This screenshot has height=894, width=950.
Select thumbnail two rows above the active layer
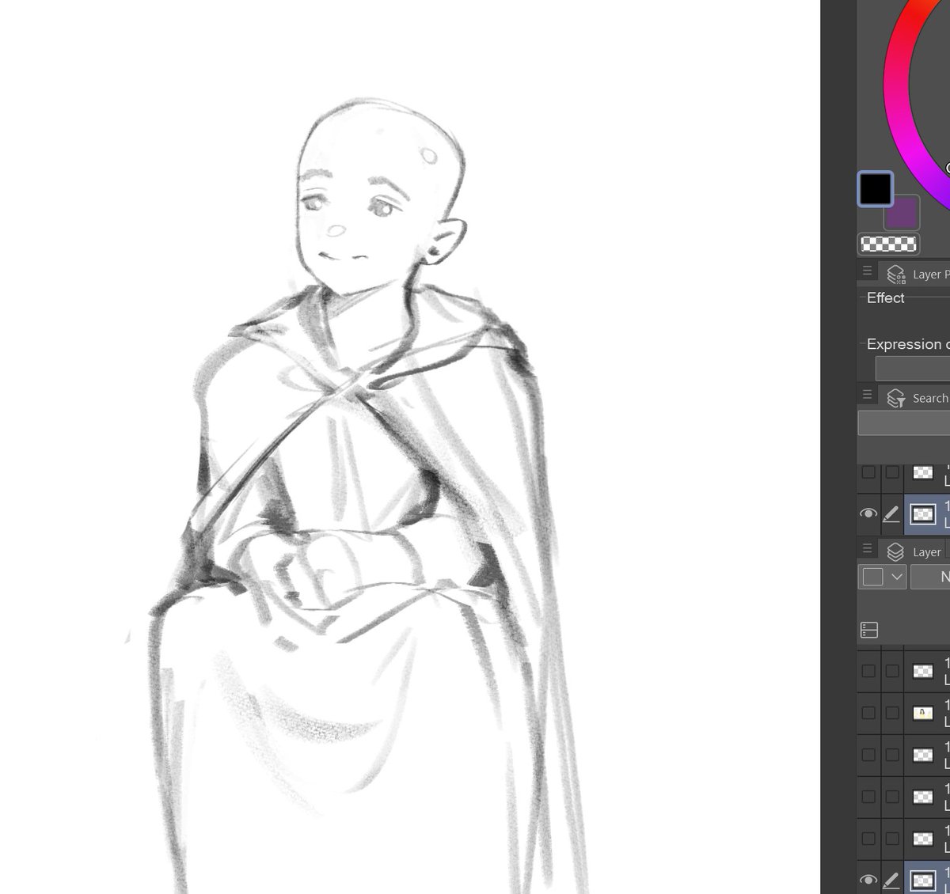[923, 797]
